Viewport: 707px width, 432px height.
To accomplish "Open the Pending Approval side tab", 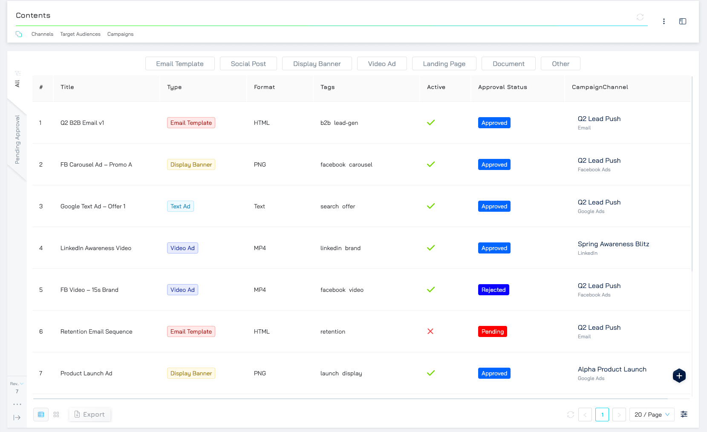I will pyautogui.click(x=17, y=140).
